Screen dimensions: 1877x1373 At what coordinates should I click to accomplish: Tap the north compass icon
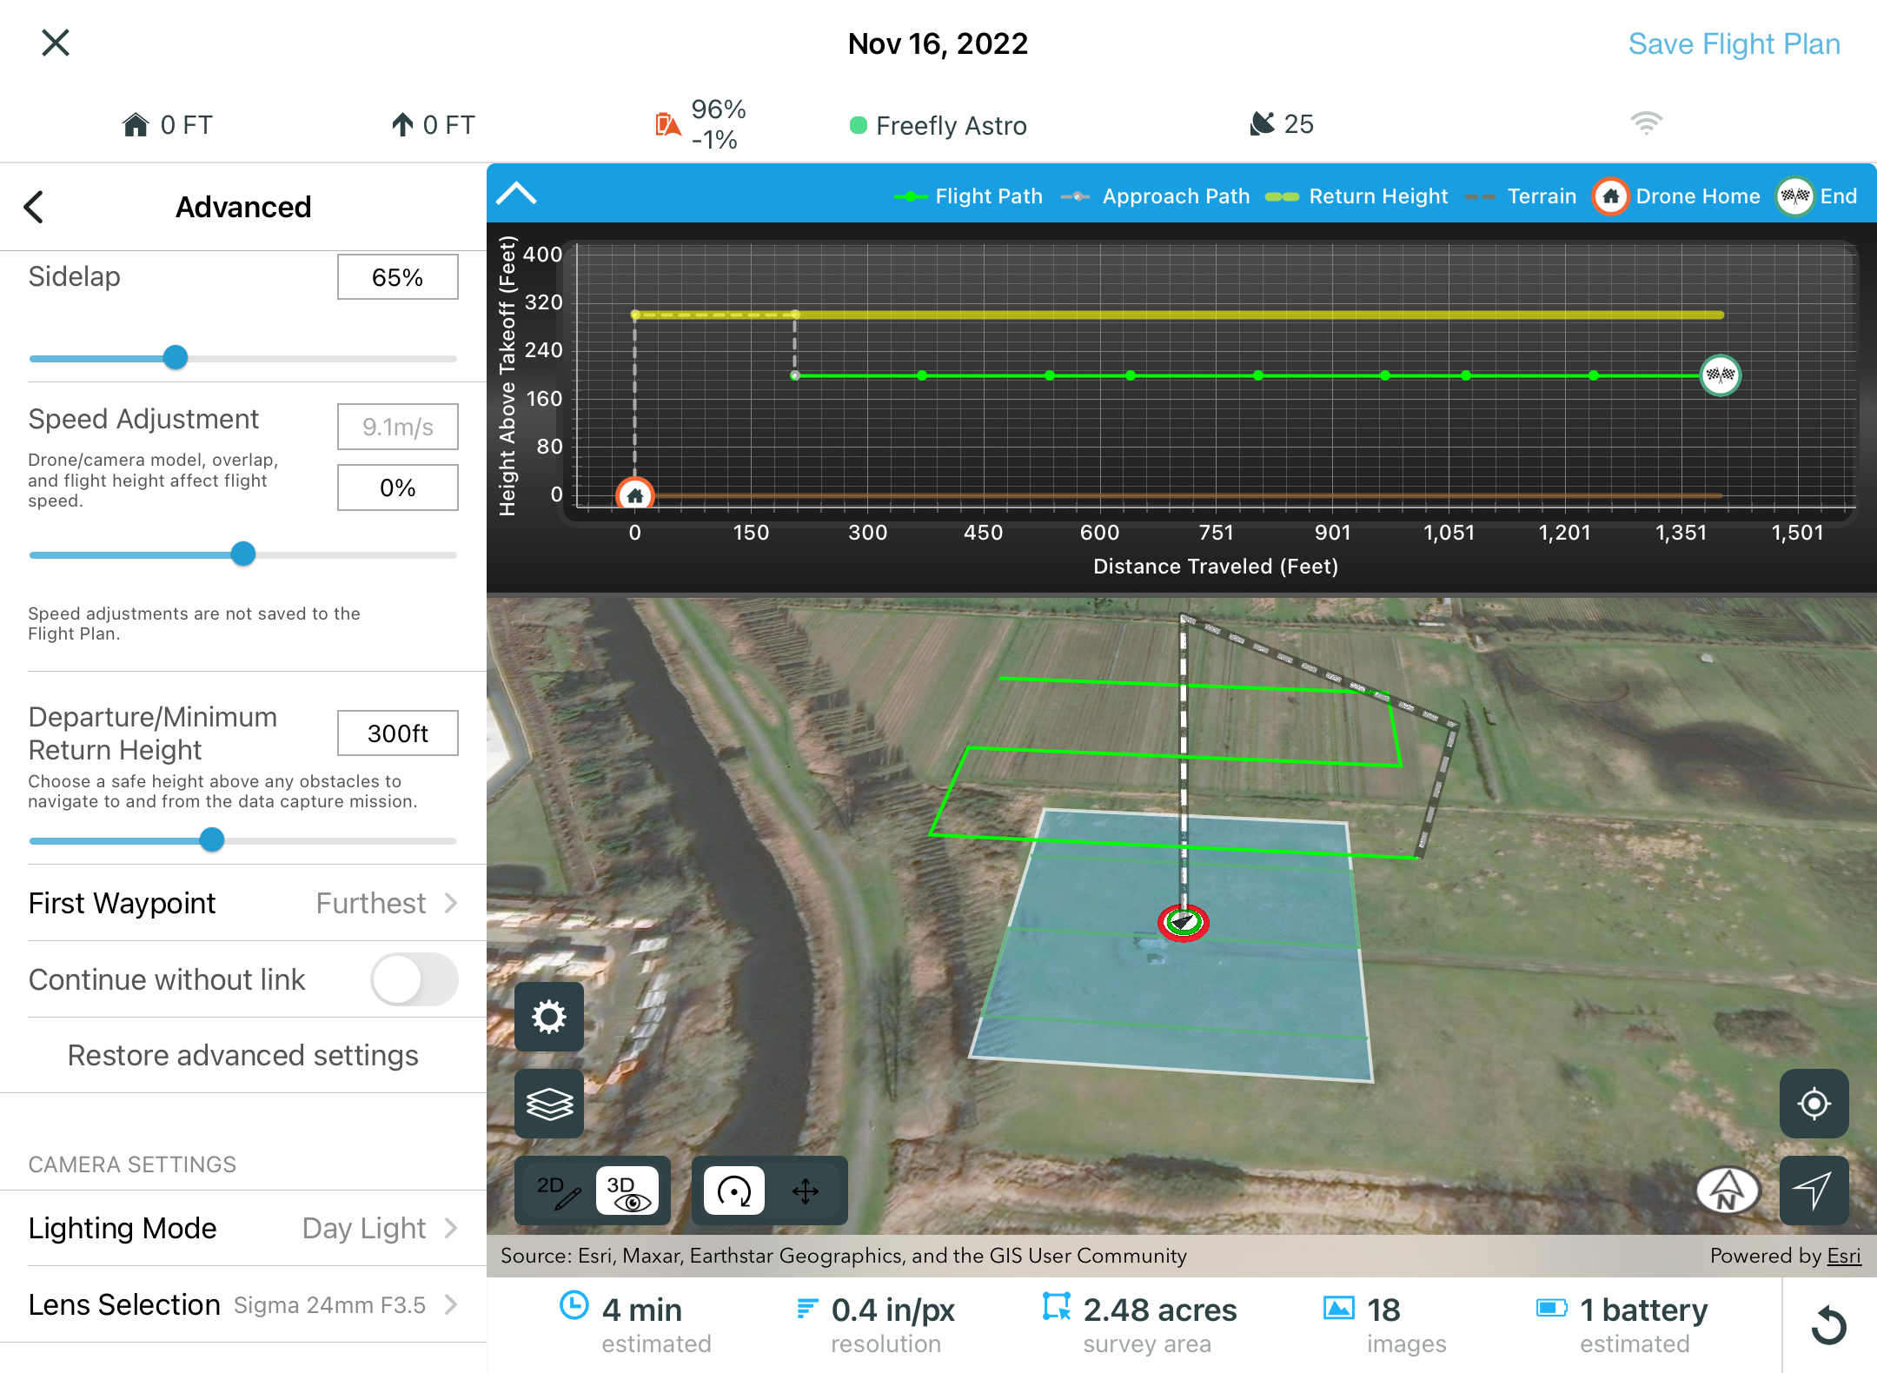(x=1728, y=1191)
